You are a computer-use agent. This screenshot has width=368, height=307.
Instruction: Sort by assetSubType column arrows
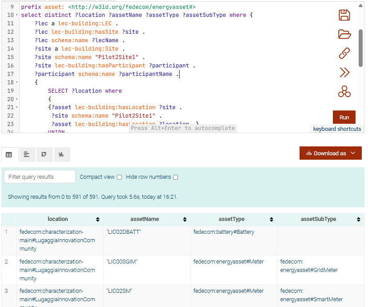[359, 219]
